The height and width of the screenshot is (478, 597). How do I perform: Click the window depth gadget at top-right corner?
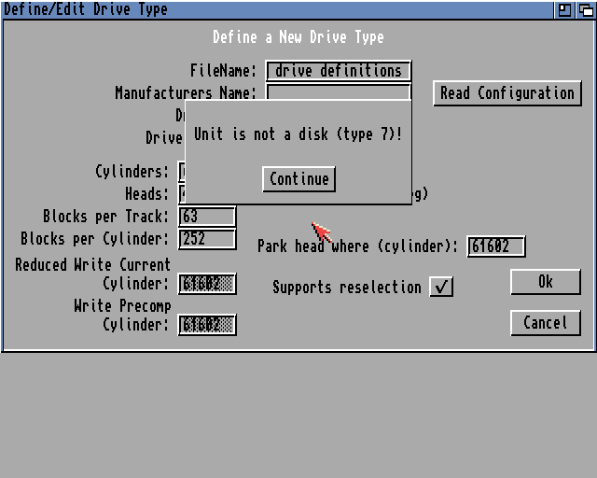pos(585,9)
